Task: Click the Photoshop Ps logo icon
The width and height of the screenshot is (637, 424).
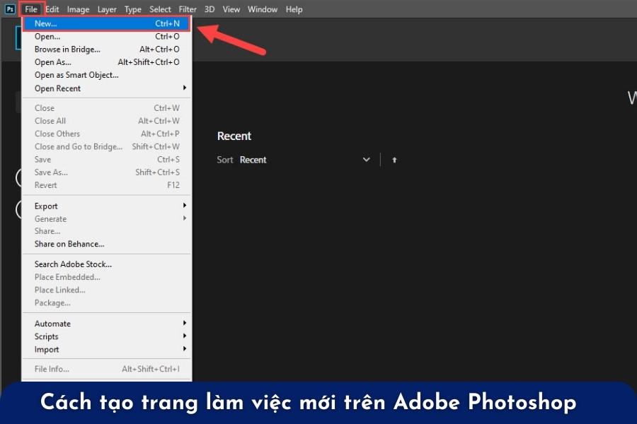Action: (x=8, y=9)
